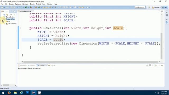The width and height of the screenshot is (169, 95).
Task: Click the New Java Package toolbar icon
Action: pyautogui.click(x=36, y=7)
